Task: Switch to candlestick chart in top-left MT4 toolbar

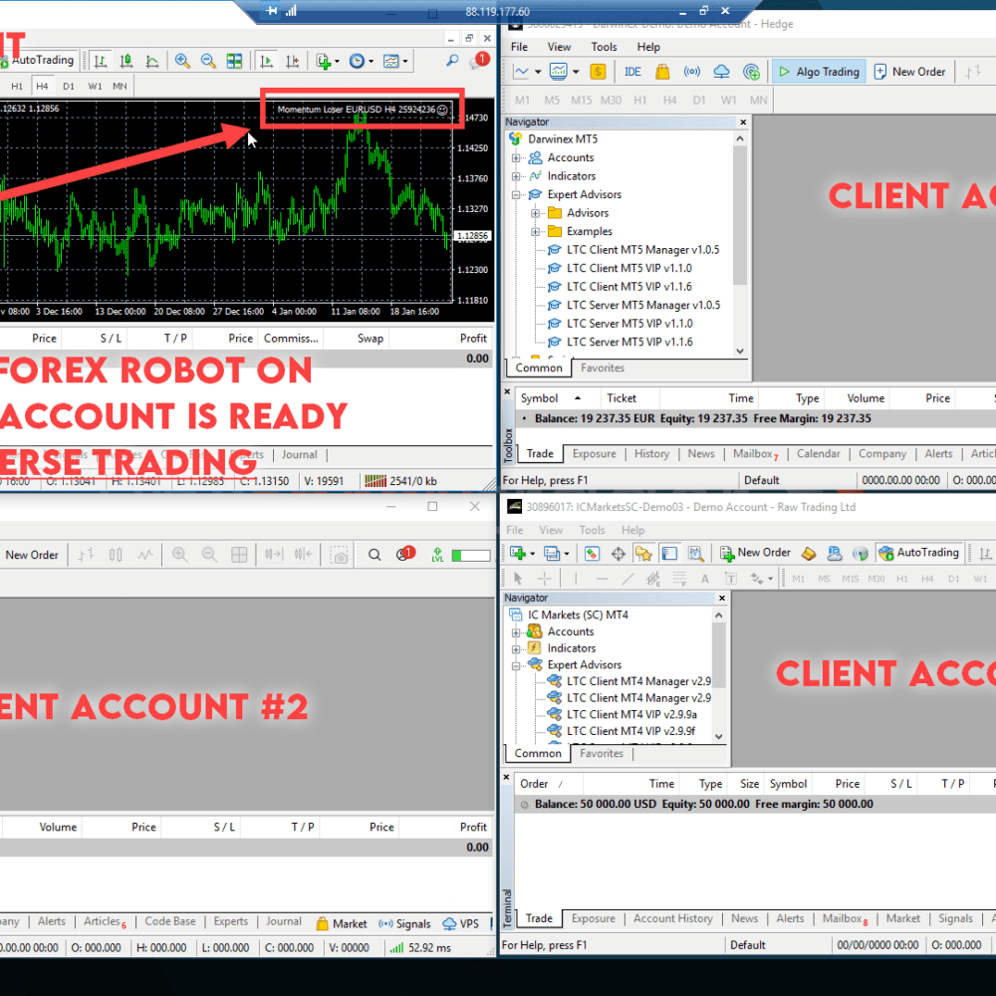Action: coord(126,61)
